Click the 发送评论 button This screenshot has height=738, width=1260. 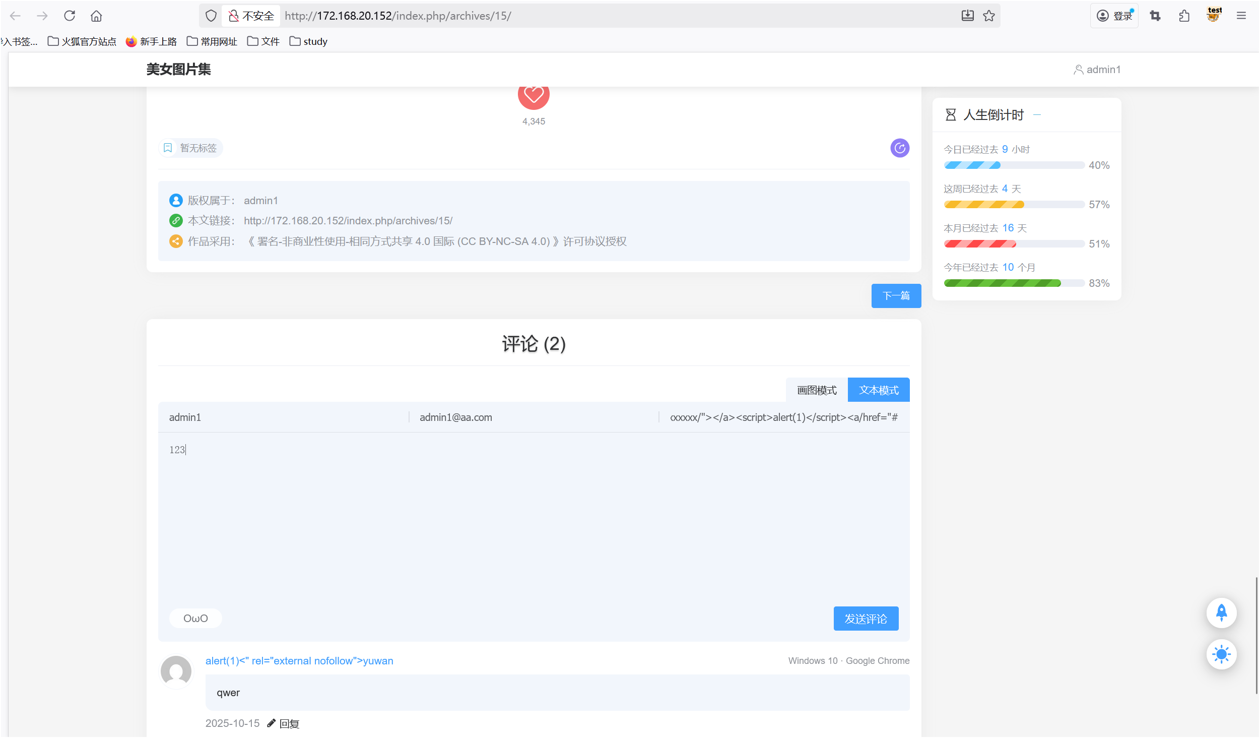866,619
